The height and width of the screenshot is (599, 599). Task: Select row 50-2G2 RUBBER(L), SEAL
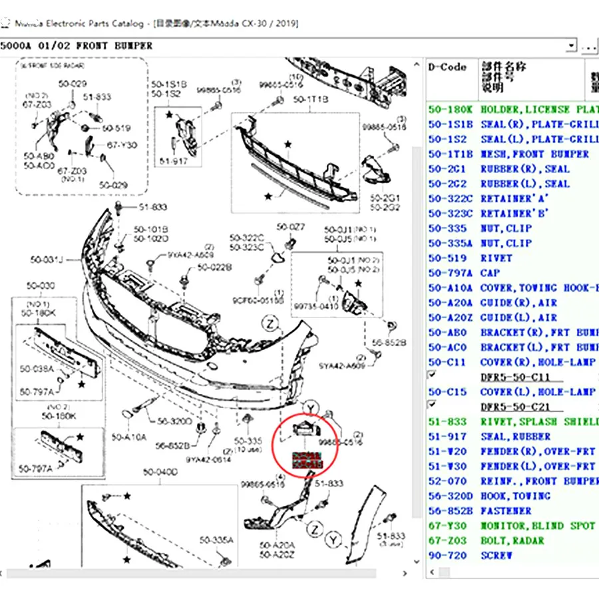tap(512, 184)
